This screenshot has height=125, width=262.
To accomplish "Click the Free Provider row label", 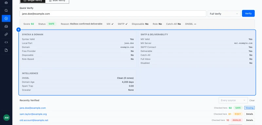I will pyautogui.click(x=29, y=51).
